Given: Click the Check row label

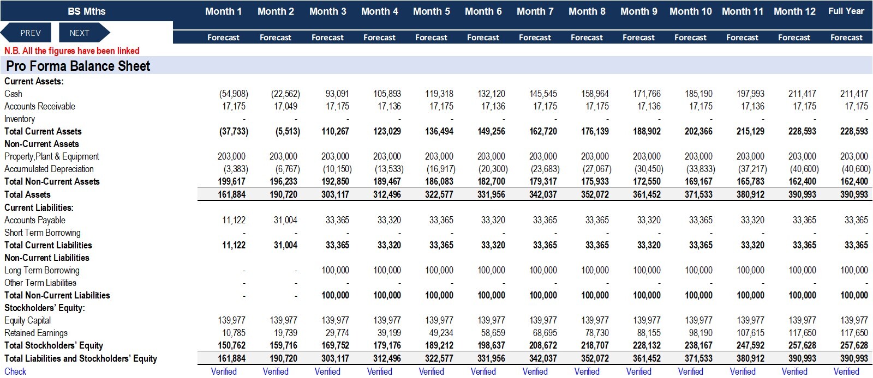Looking at the screenshot, I should (x=15, y=371).
